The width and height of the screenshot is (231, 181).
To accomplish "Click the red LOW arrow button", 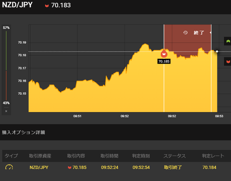I will 228,62.
